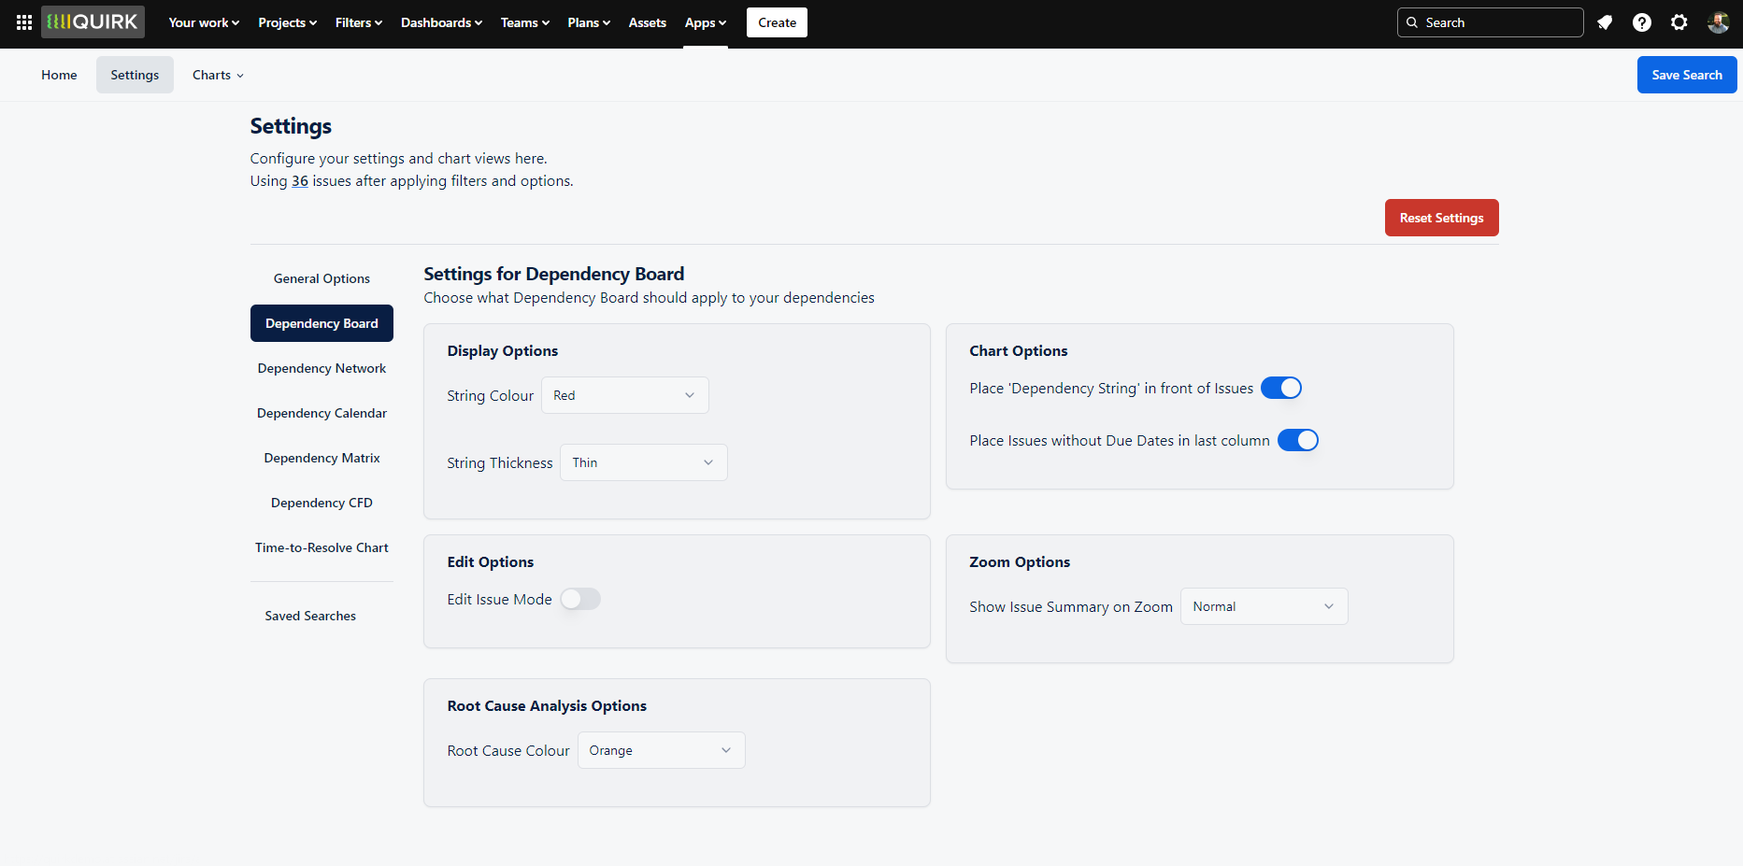The image size is (1743, 866).
Task: Expand the Projects menu
Action: tap(288, 22)
